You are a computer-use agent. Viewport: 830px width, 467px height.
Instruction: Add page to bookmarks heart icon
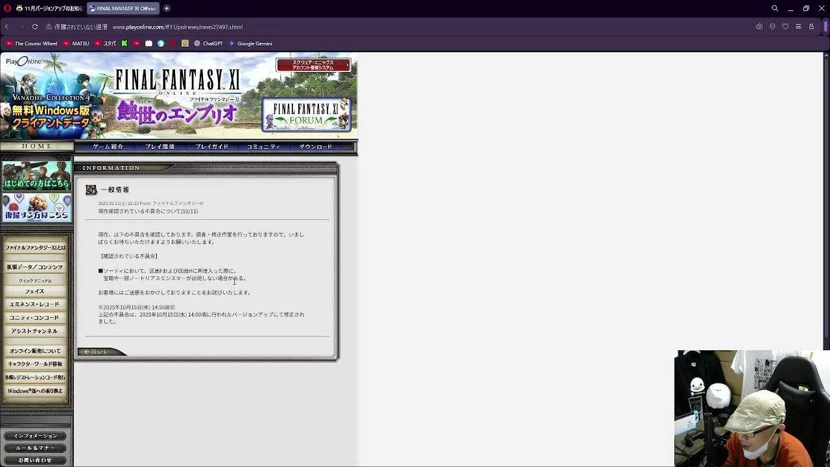(785, 27)
